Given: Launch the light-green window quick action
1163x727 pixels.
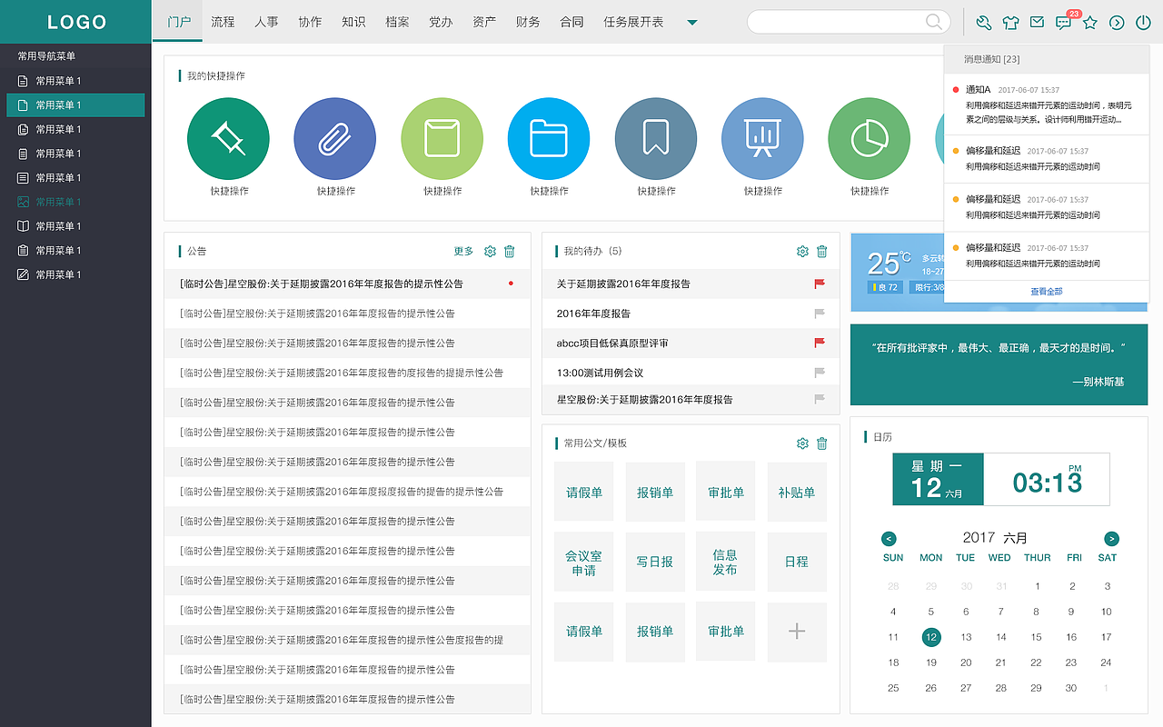Looking at the screenshot, I should pos(442,139).
